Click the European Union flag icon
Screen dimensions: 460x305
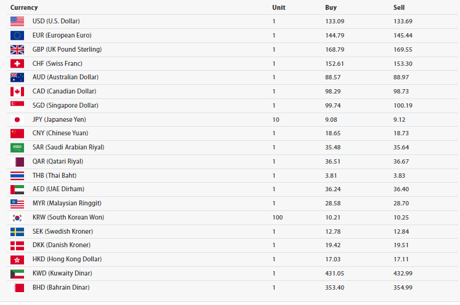17,35
